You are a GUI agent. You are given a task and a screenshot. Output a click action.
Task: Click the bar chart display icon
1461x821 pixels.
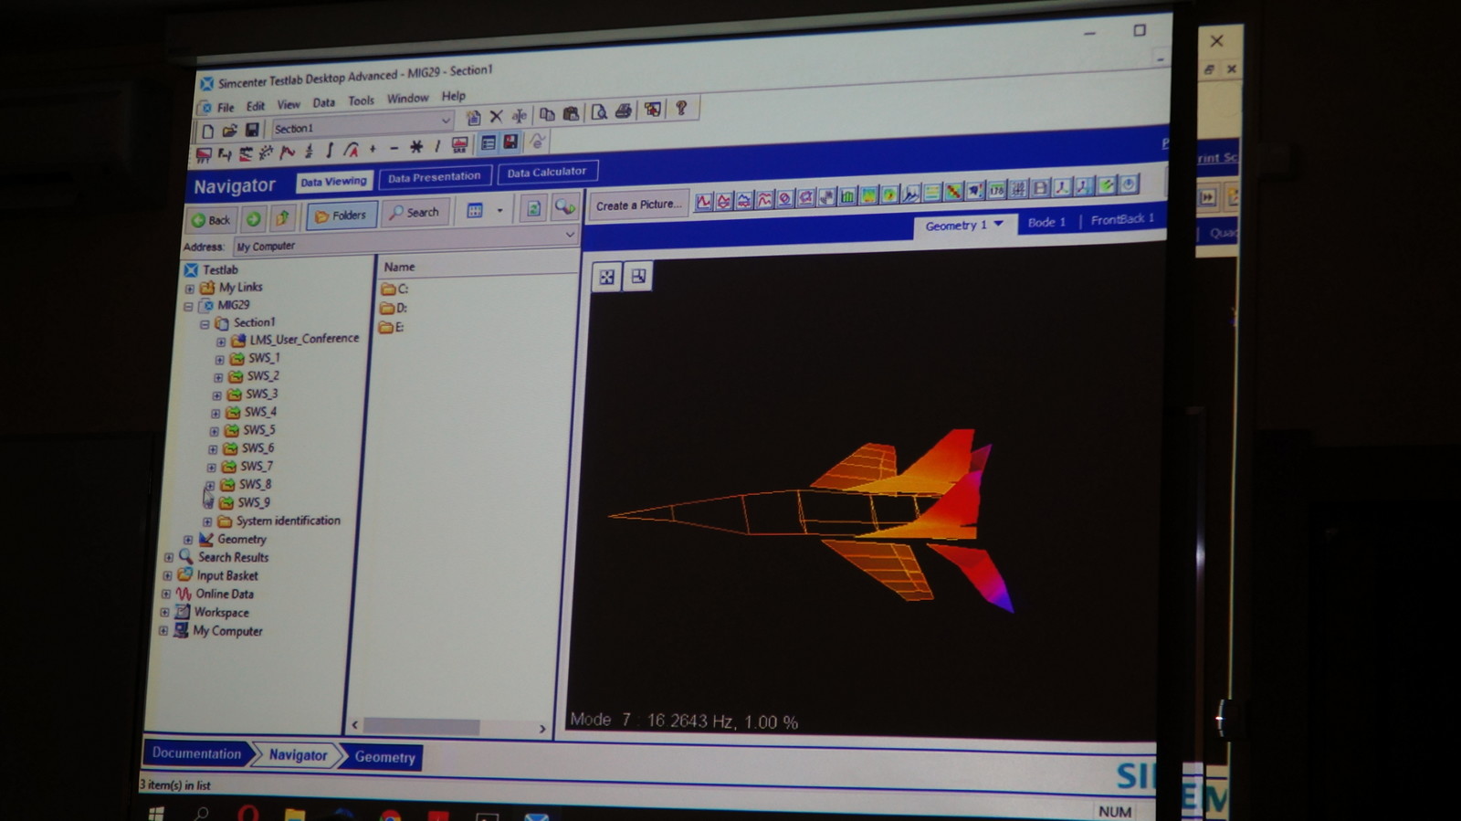tap(847, 196)
